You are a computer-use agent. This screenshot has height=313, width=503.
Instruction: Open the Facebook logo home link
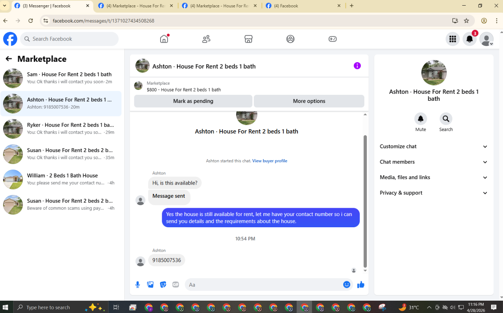pyautogui.click(x=10, y=39)
